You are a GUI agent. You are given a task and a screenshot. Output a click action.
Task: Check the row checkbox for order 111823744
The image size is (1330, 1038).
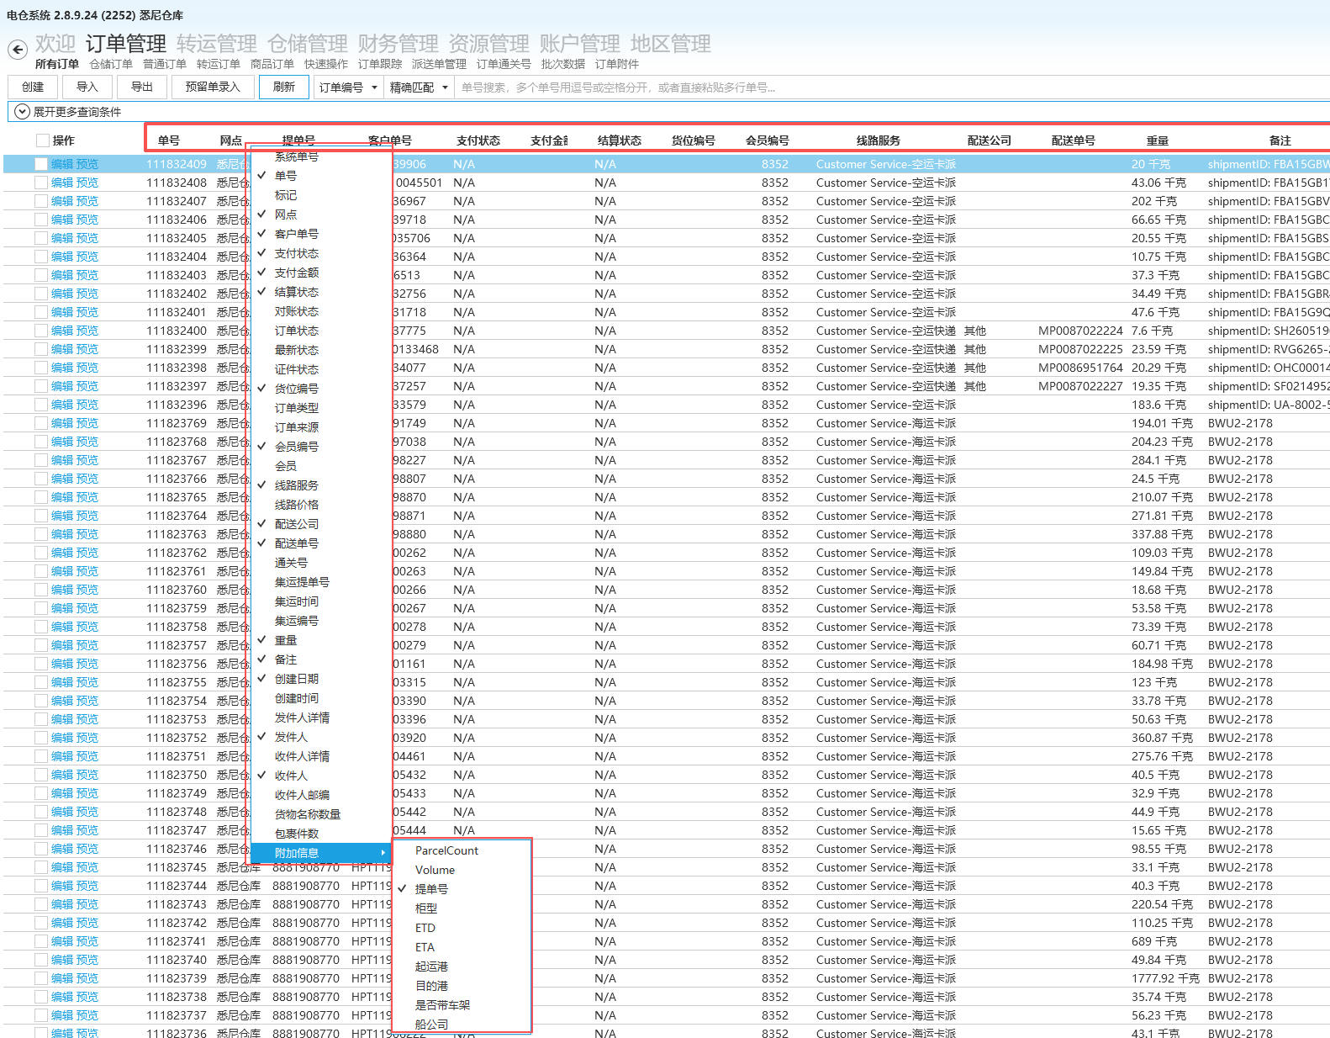coord(41,886)
